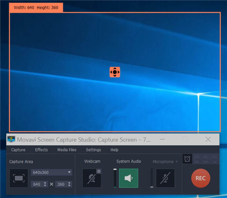
Task: Expand the 640x360 capture size dropdown
Action: pos(51,172)
